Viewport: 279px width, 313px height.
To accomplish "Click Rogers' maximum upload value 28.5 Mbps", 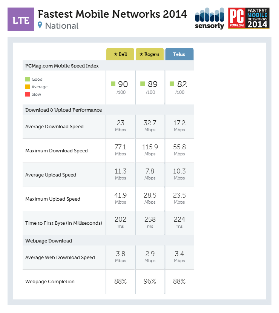I will click(x=150, y=198).
